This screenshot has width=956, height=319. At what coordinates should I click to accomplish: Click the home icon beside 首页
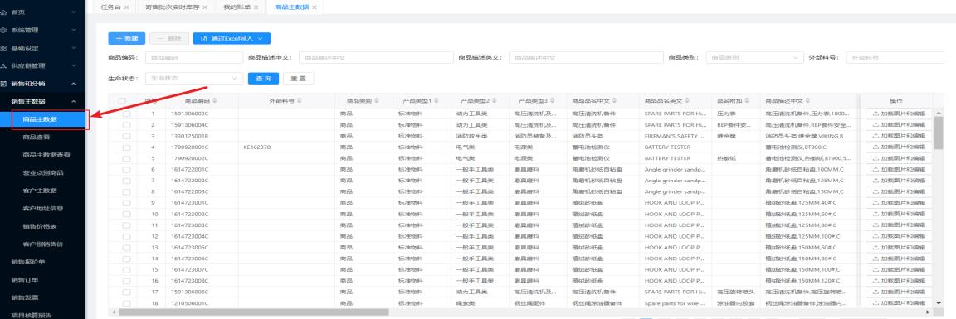coord(3,12)
